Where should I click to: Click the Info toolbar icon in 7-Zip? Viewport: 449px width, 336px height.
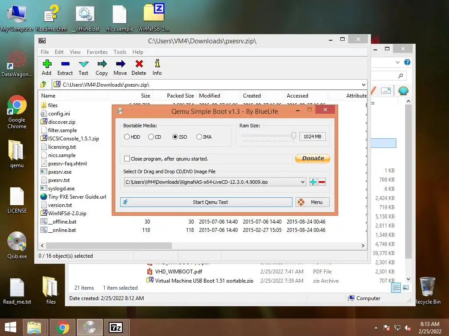coord(157,68)
